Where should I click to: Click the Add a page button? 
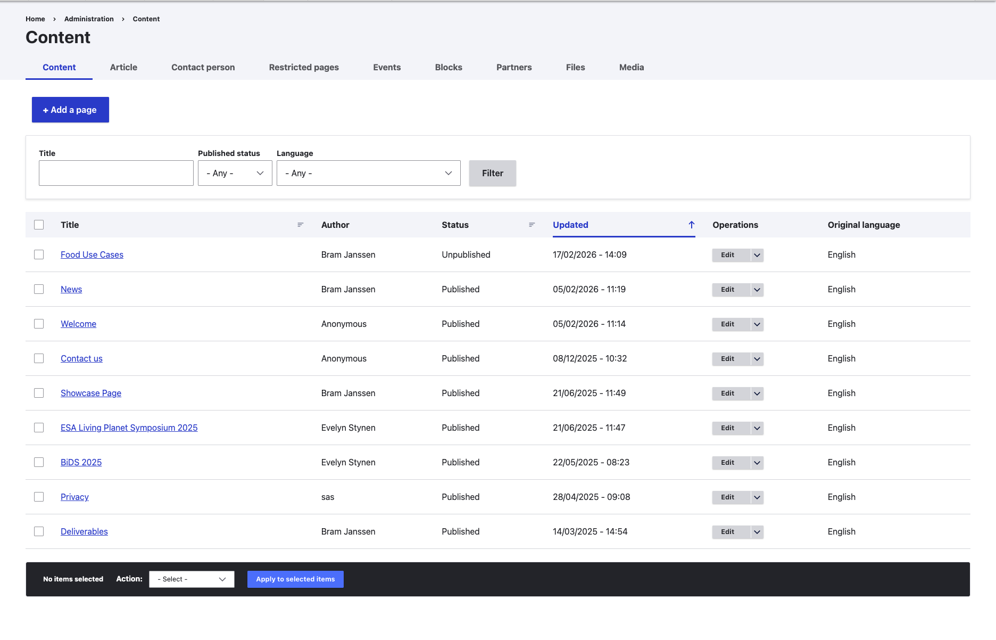(x=70, y=110)
